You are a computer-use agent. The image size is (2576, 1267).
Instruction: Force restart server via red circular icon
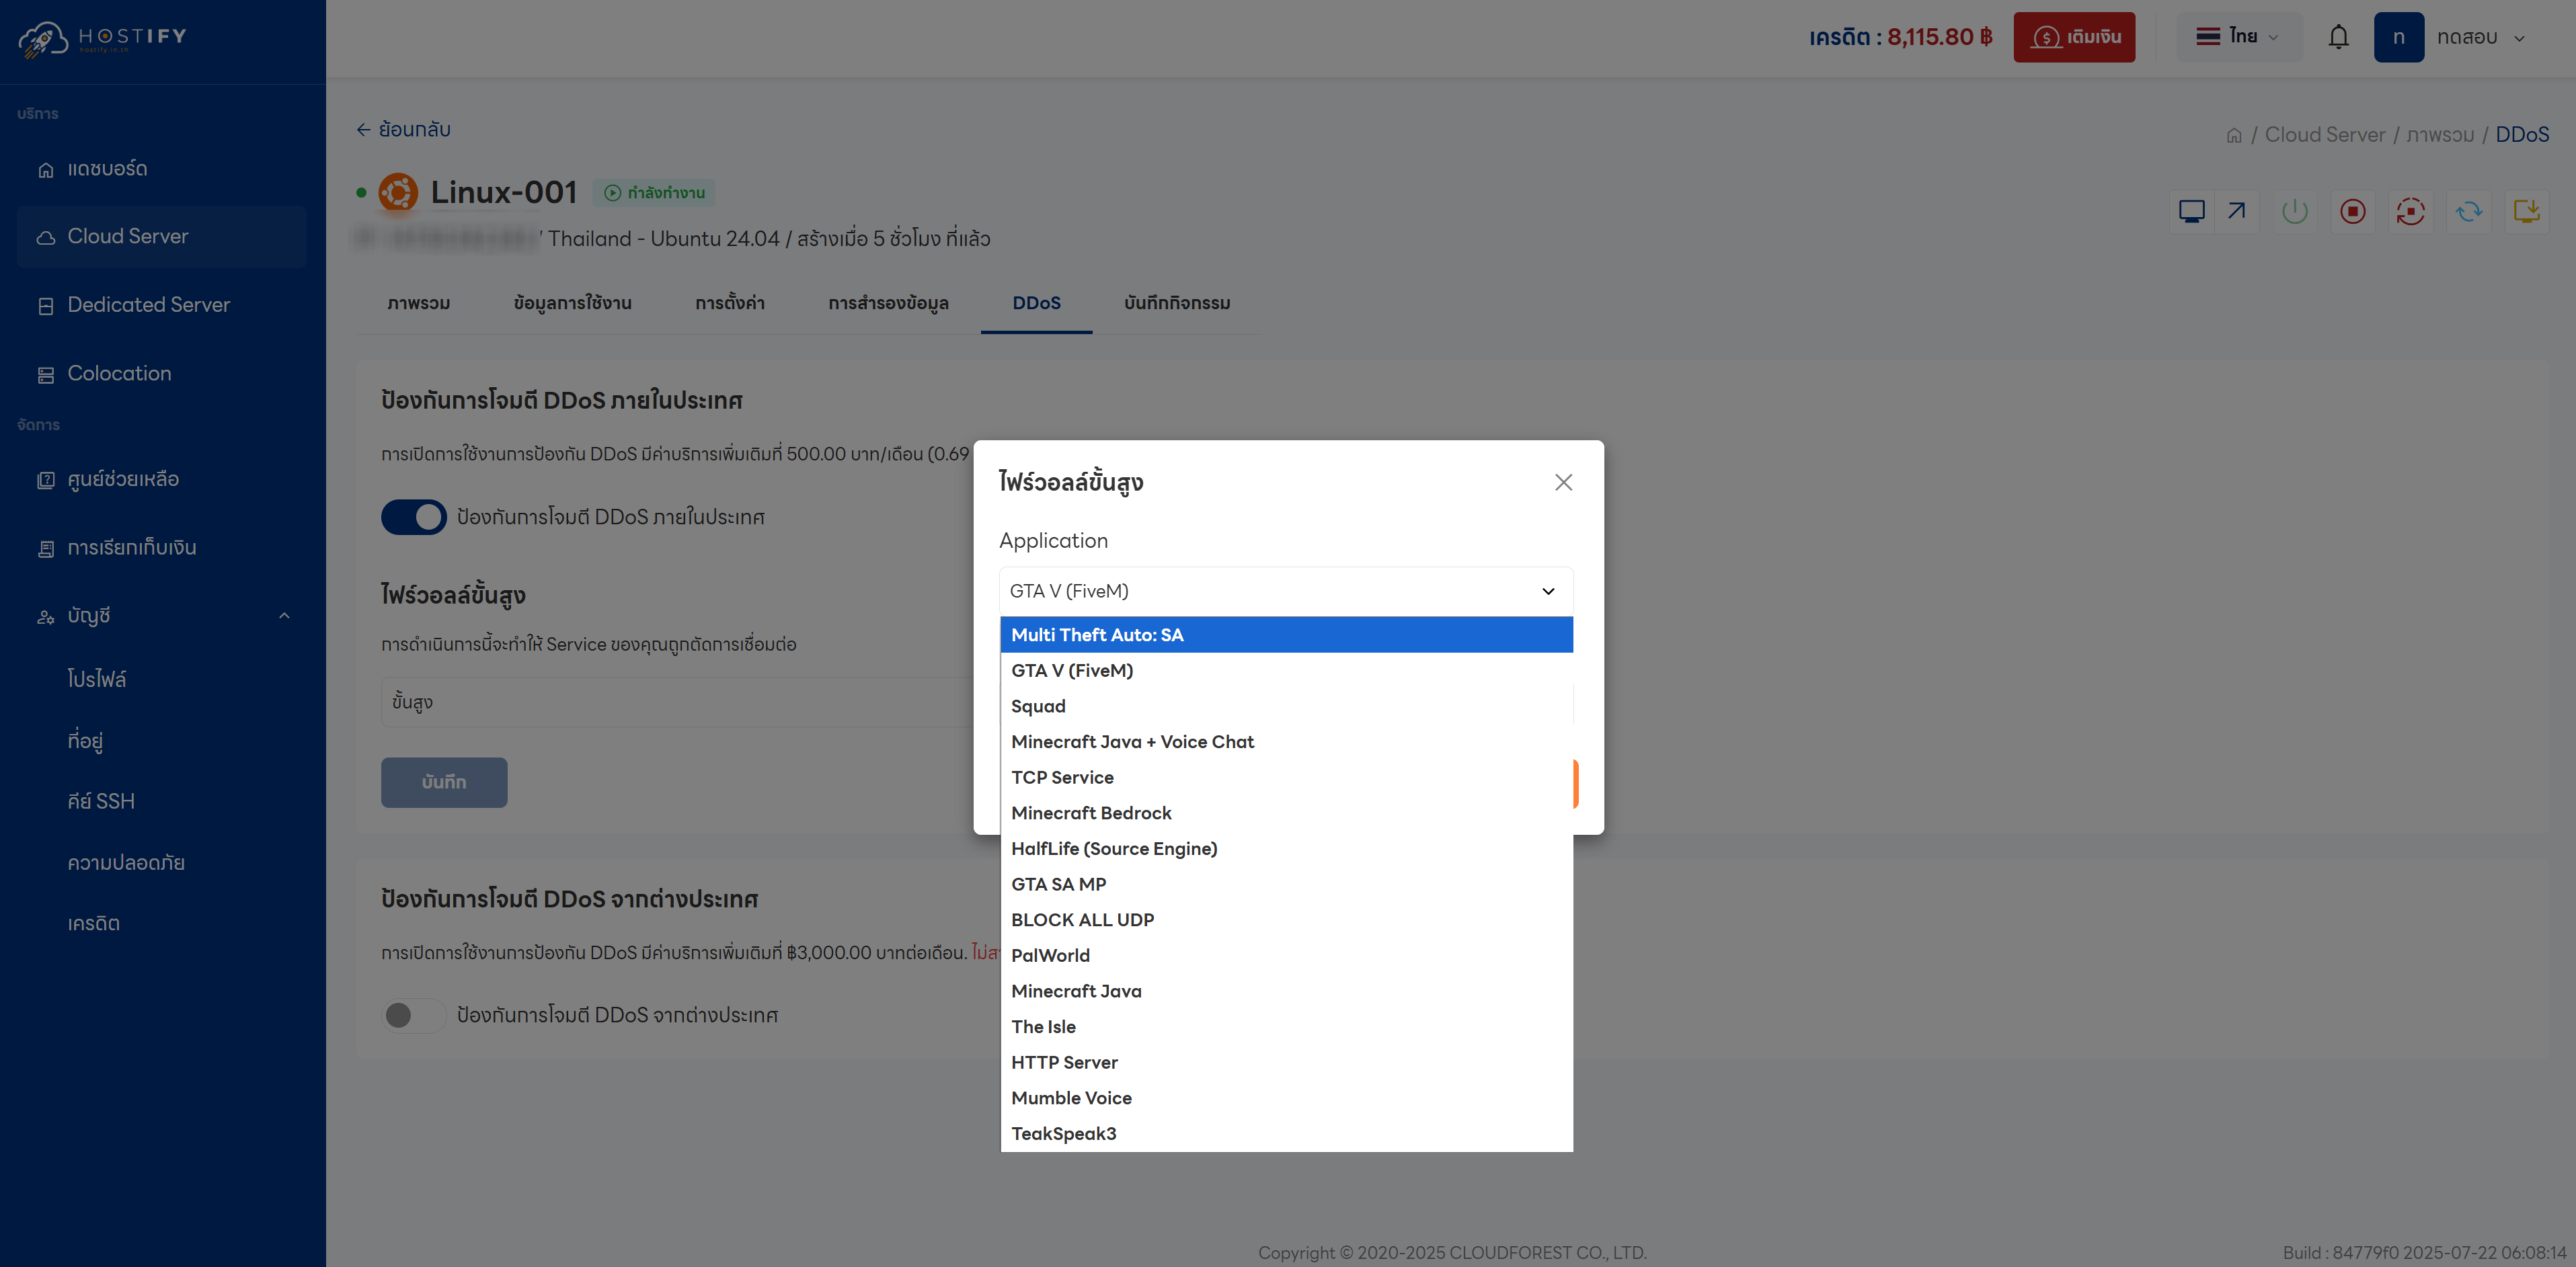point(2411,211)
